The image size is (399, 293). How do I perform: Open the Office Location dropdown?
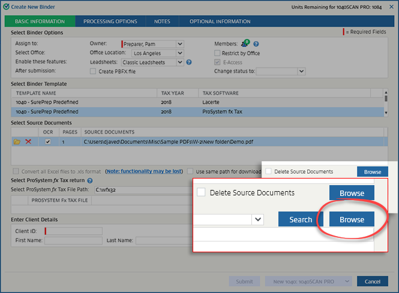pos(180,53)
